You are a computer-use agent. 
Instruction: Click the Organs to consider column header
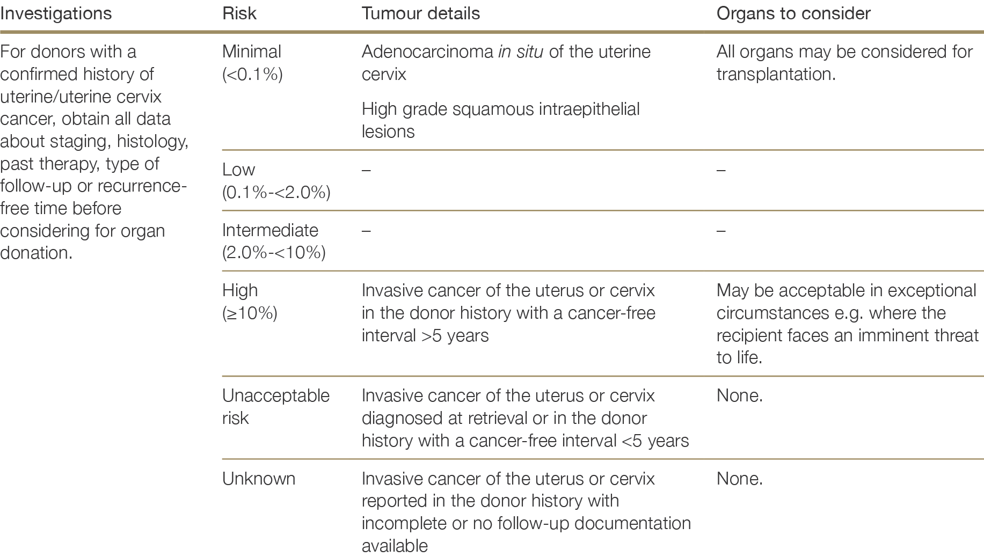click(793, 13)
